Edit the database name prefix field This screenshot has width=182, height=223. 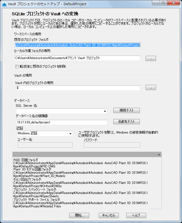(62, 122)
